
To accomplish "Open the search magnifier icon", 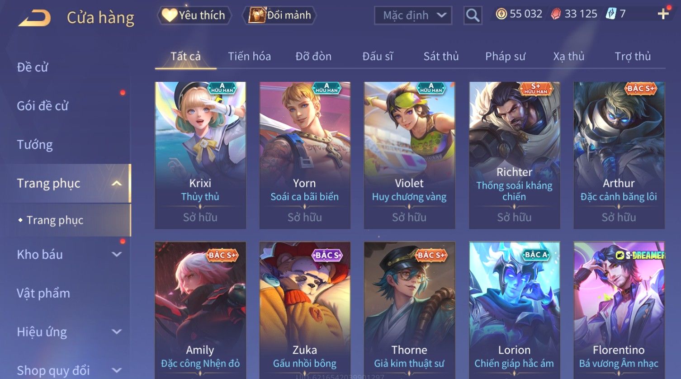I will [x=473, y=15].
